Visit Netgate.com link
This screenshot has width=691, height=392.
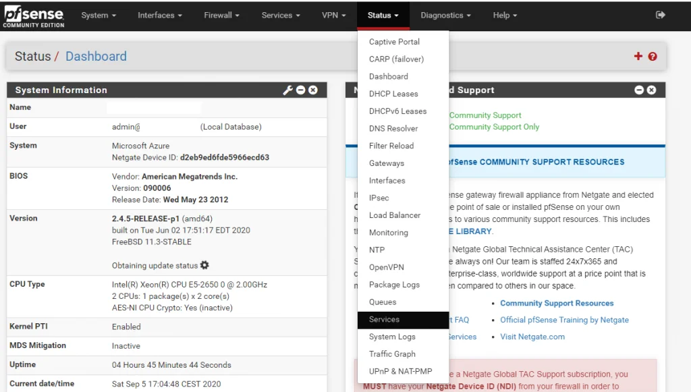coord(532,337)
